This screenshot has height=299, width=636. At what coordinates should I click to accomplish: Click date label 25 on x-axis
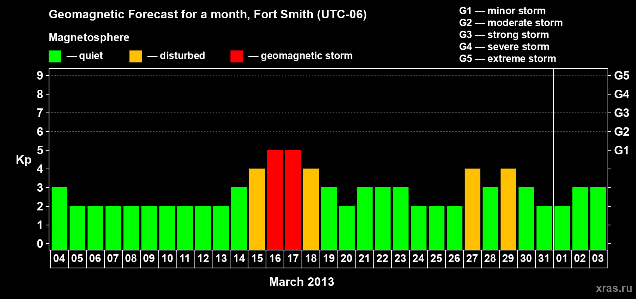coord(436,258)
